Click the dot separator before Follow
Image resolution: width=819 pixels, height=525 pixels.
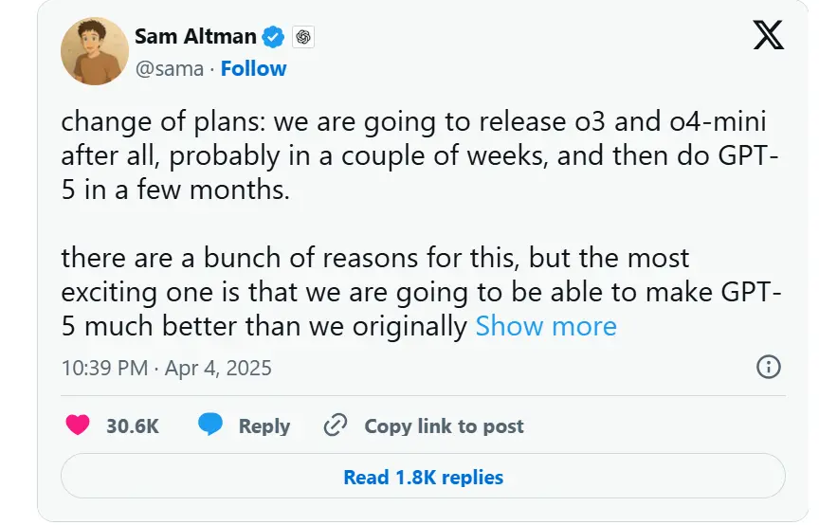tap(213, 68)
